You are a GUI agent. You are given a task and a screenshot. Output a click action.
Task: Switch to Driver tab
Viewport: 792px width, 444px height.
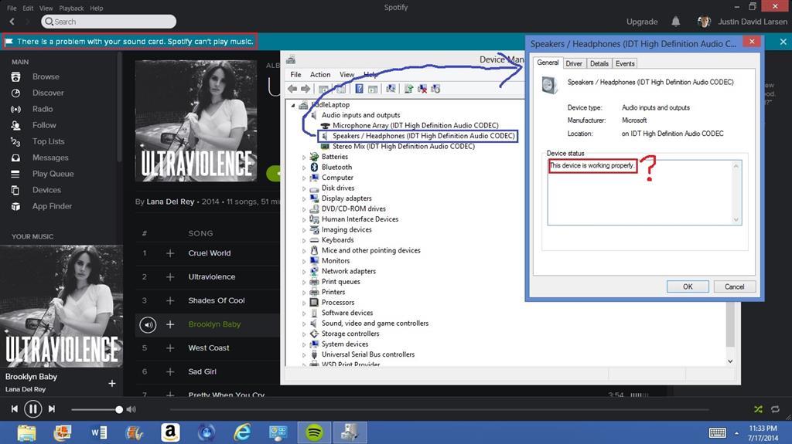[x=574, y=63]
